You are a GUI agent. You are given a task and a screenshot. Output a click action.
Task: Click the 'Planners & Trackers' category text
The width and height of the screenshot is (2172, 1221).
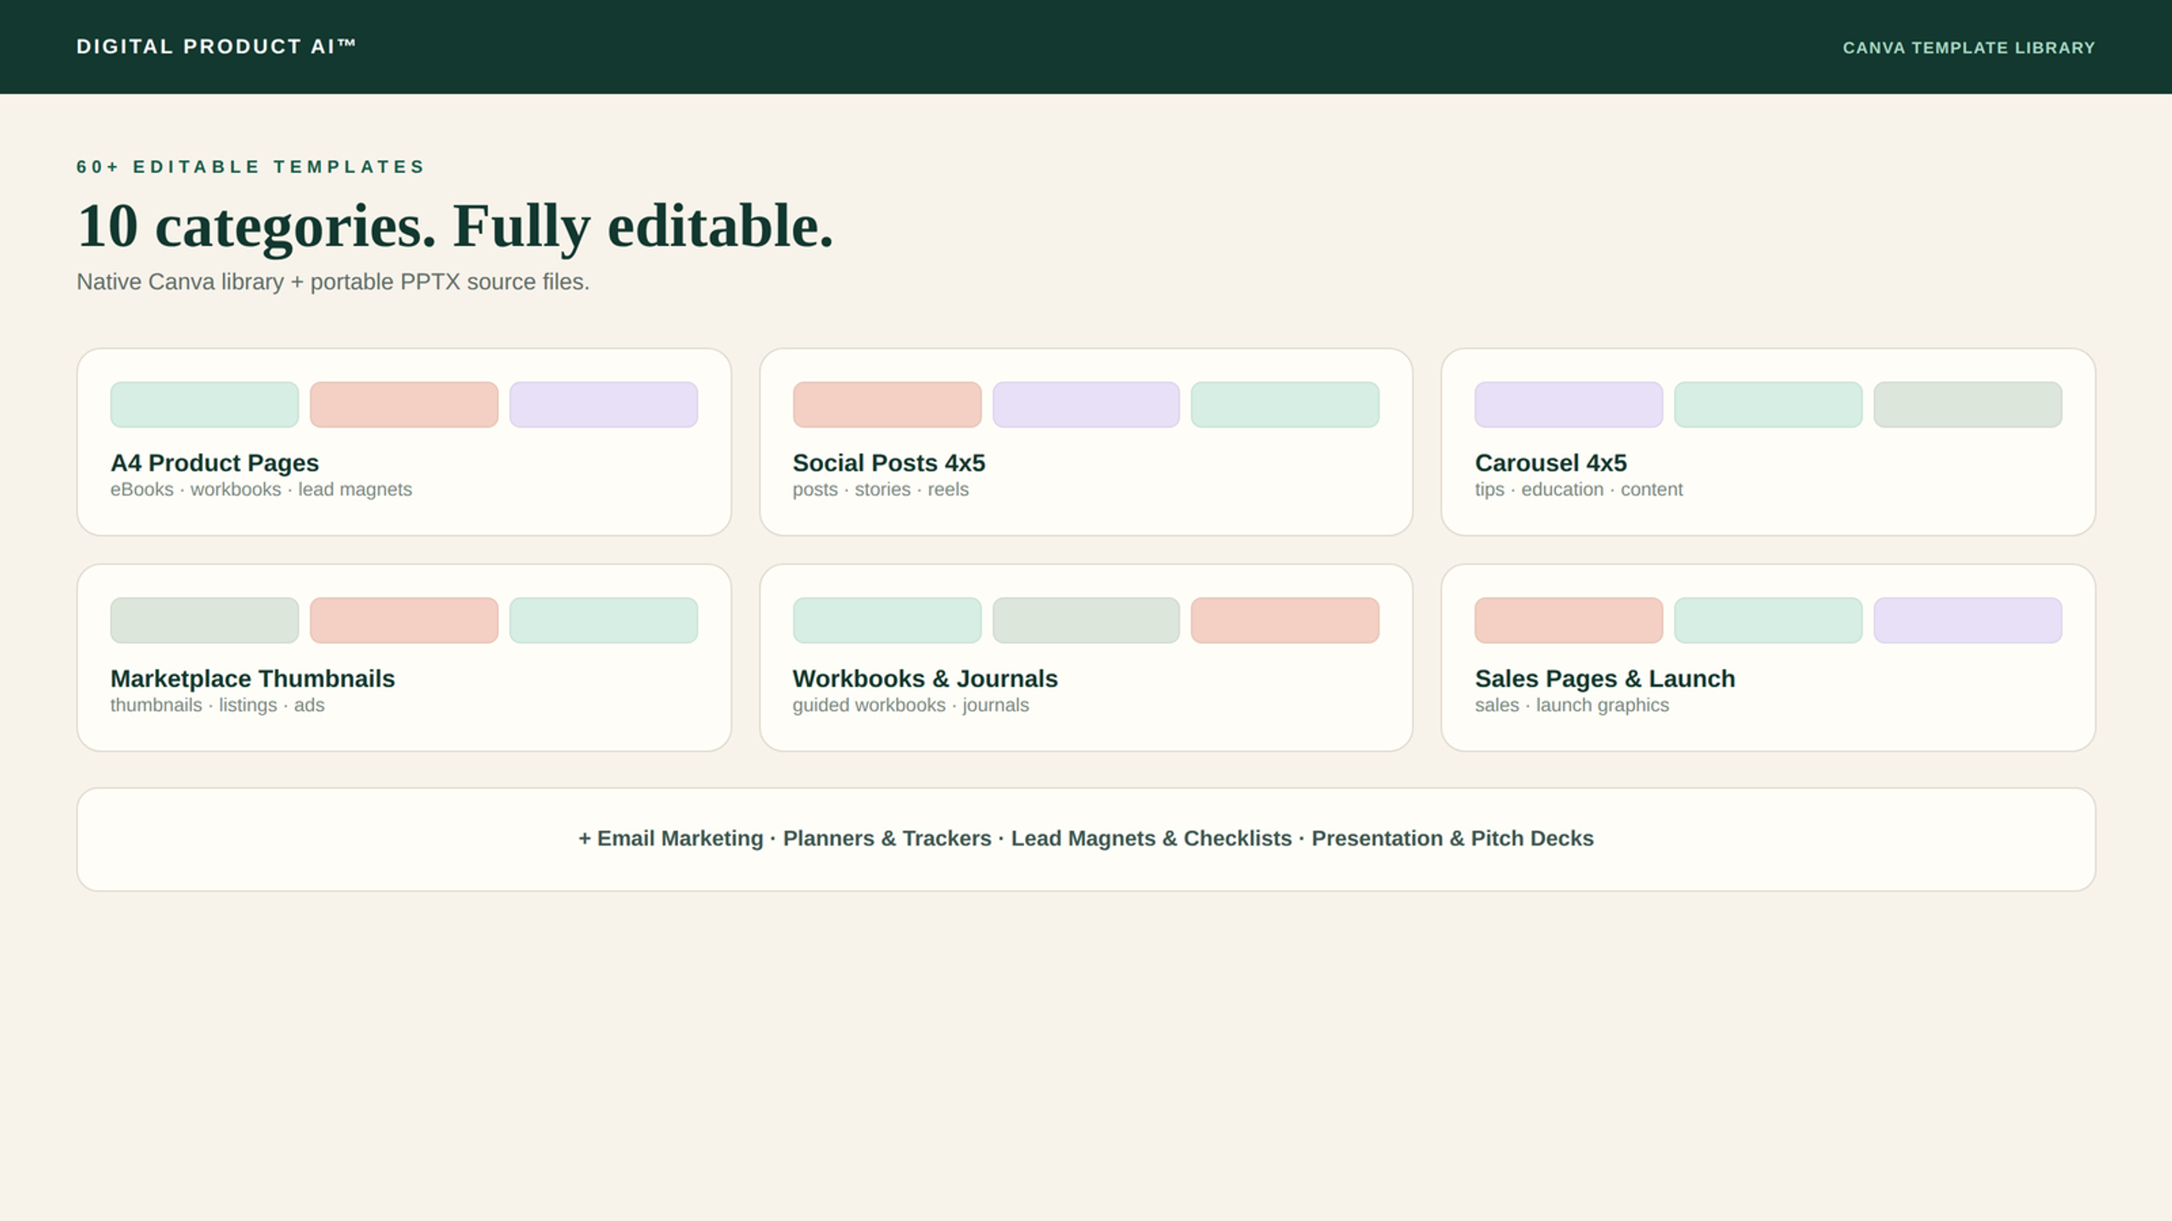[887, 838]
